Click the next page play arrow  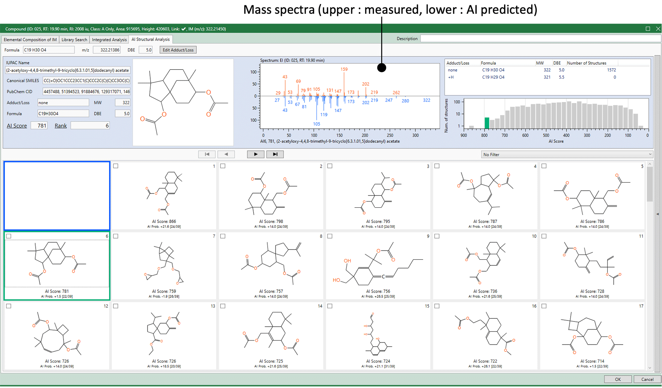click(x=256, y=154)
